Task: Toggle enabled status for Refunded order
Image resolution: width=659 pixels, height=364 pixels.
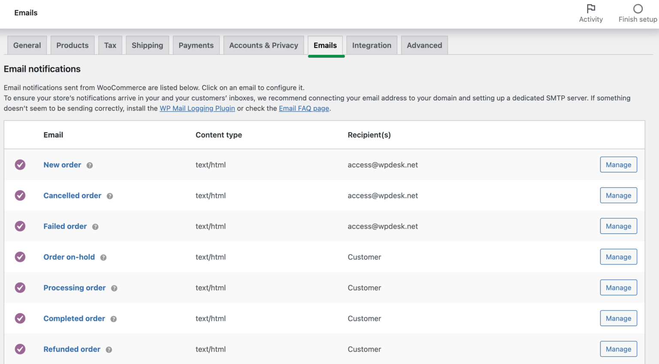Action: tap(20, 349)
